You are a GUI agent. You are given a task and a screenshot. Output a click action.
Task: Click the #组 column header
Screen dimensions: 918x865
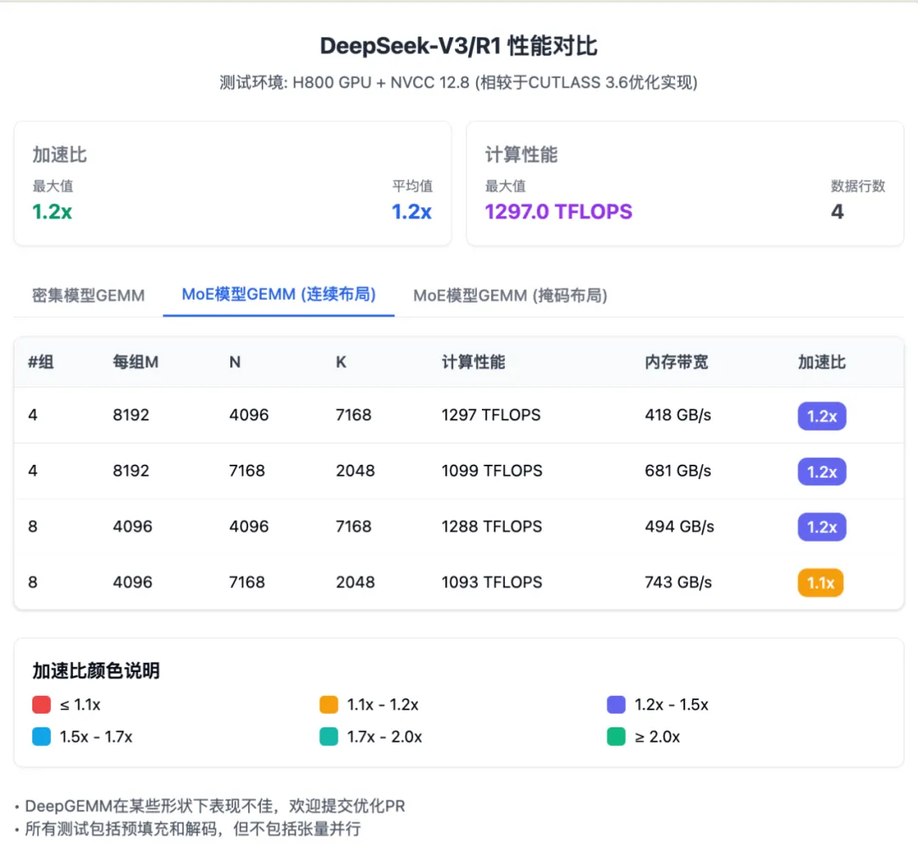41,362
